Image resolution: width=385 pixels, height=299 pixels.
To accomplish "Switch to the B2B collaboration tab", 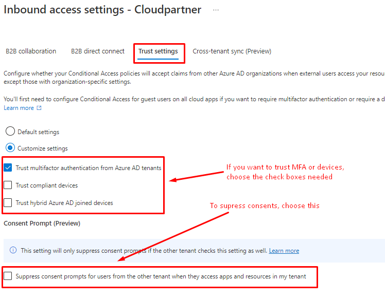I will (x=31, y=51).
